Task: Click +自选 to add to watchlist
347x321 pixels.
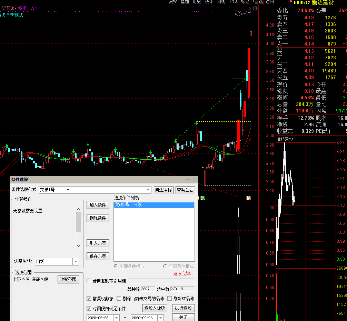Action: (x=257, y=2)
